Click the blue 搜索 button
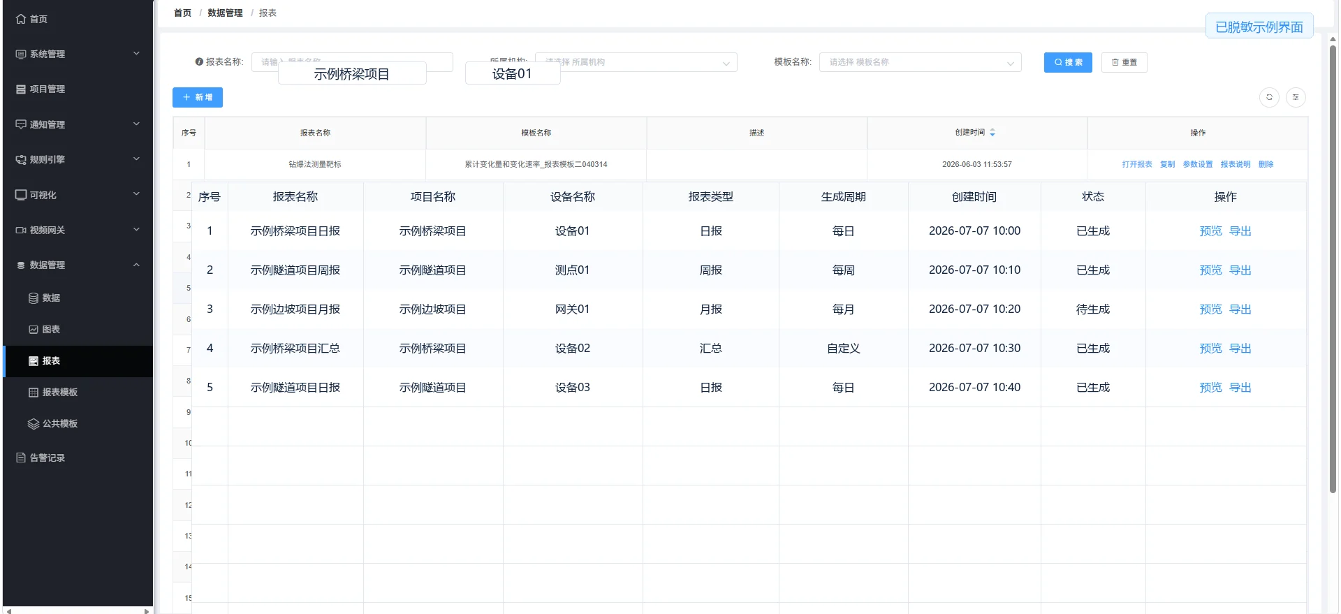The height and width of the screenshot is (614, 1341). [x=1068, y=62]
